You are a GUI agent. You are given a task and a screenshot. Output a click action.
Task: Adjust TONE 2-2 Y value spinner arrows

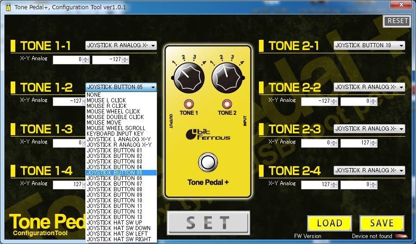click(373, 101)
